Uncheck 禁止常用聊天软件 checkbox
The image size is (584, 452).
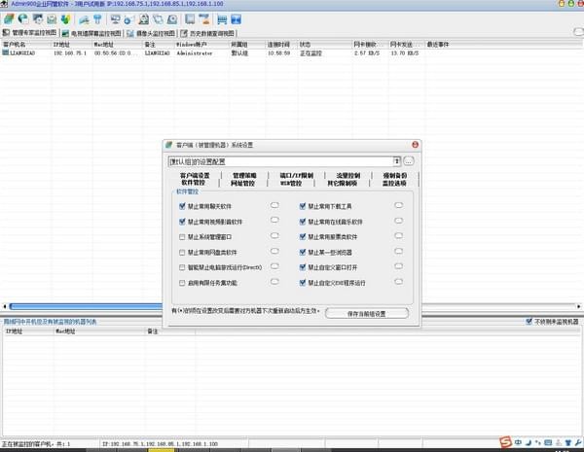coord(182,205)
